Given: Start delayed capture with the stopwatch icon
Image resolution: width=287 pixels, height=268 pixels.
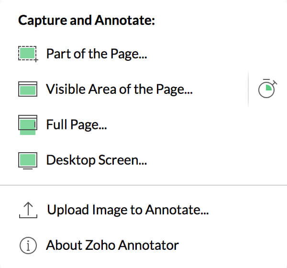Looking at the screenshot, I should click(x=267, y=89).
